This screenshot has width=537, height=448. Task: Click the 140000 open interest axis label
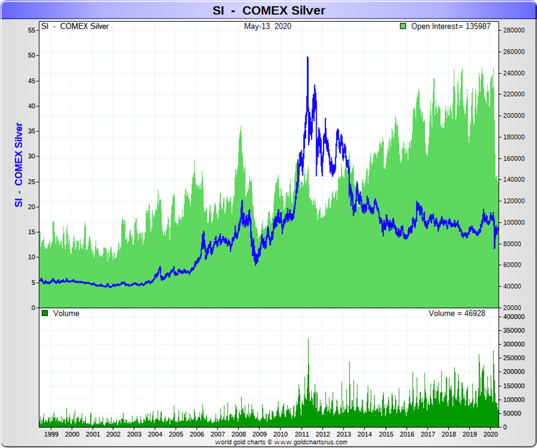click(513, 180)
